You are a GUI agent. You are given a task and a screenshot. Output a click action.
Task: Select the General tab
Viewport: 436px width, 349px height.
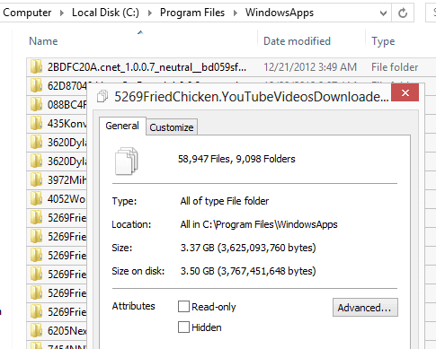click(x=122, y=126)
